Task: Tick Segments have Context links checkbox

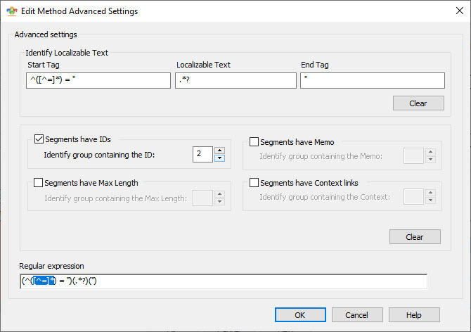Action: (x=254, y=183)
